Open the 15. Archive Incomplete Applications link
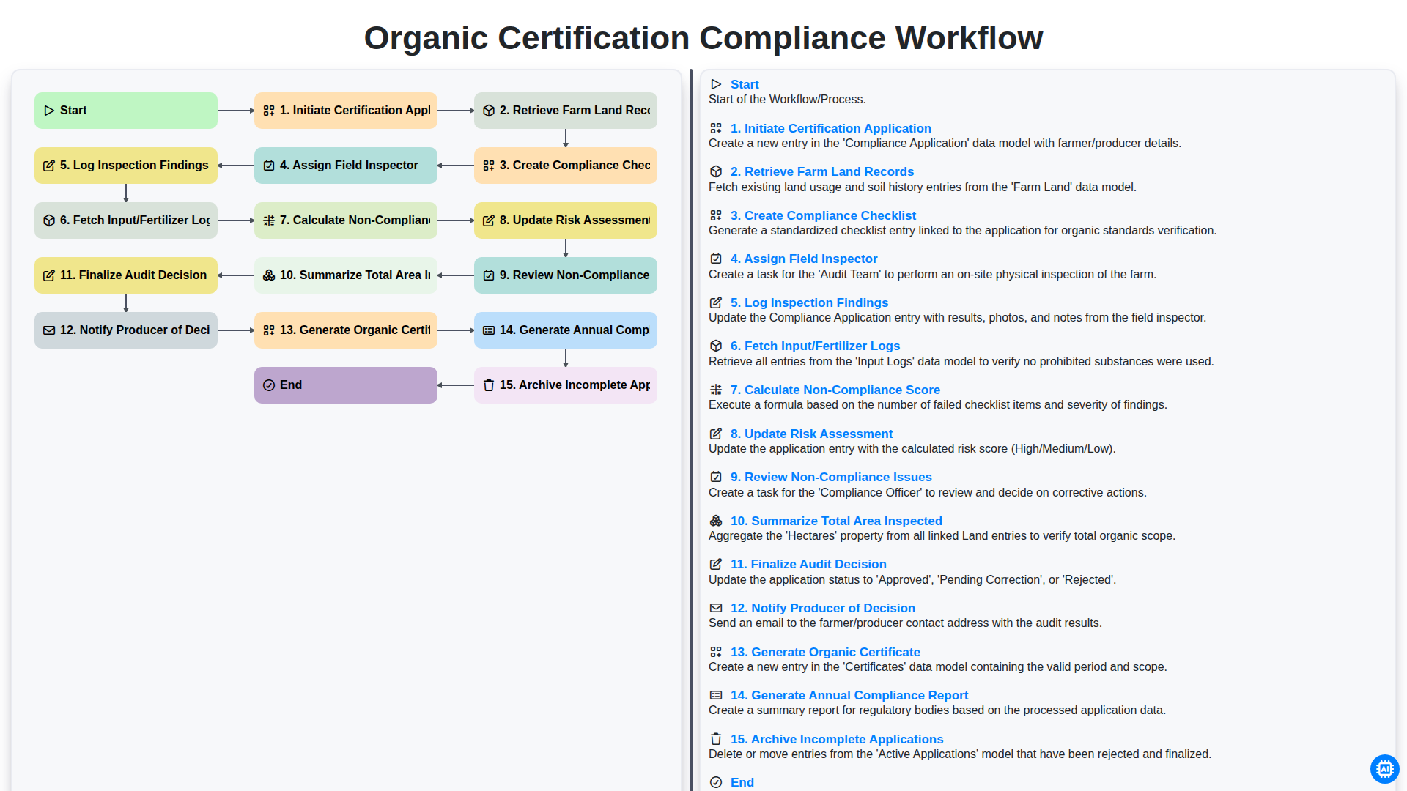 click(837, 739)
